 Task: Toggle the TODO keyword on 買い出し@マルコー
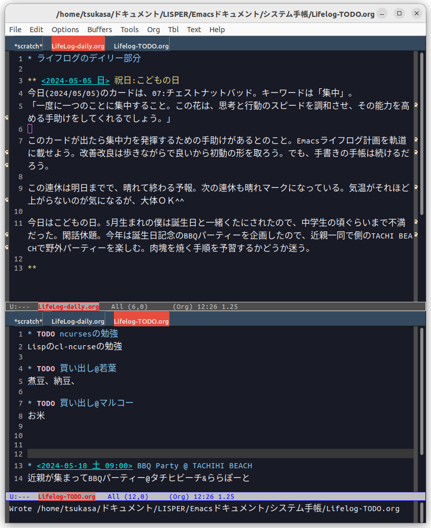point(46,403)
